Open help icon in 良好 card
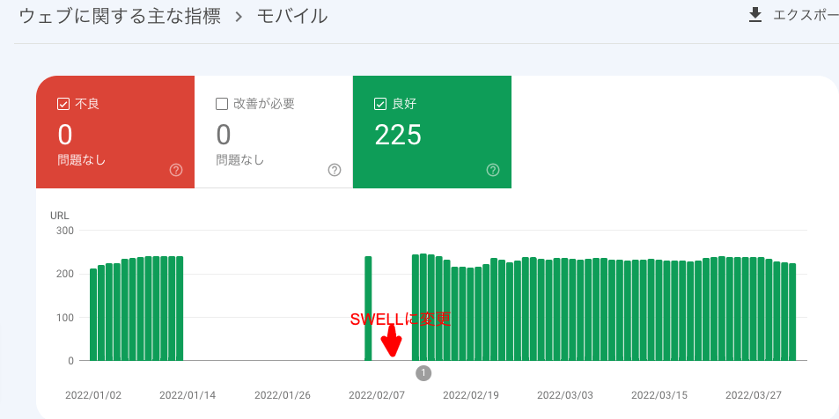Viewport: 839px width, 419px height. click(x=493, y=170)
